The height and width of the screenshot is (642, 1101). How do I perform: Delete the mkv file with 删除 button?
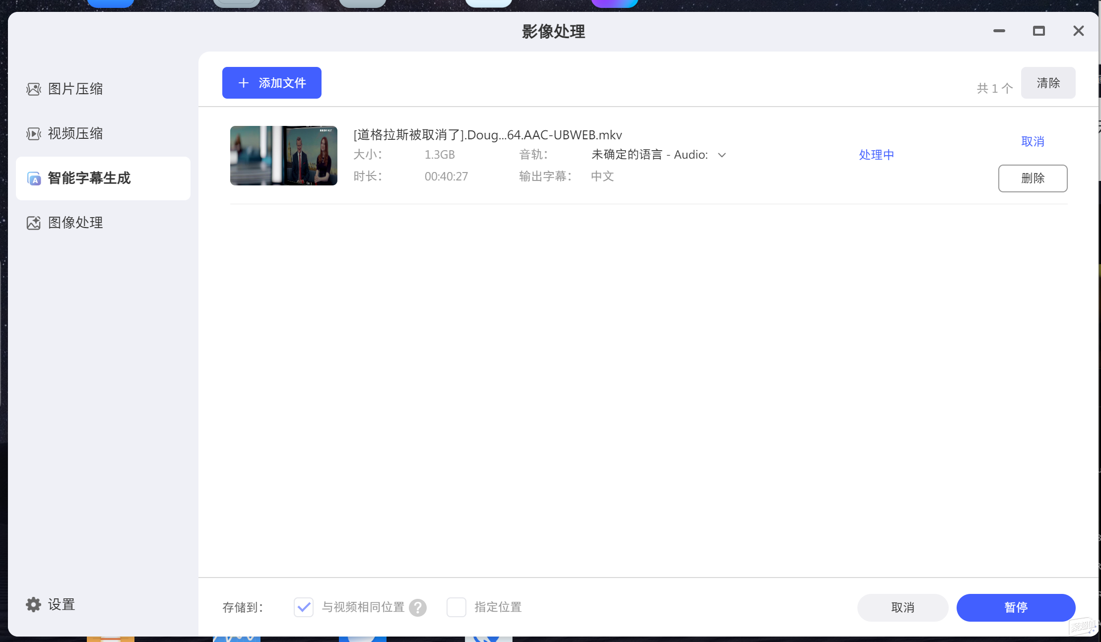1033,178
